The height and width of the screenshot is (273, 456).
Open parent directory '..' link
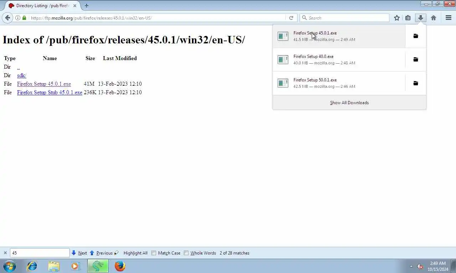(18, 67)
